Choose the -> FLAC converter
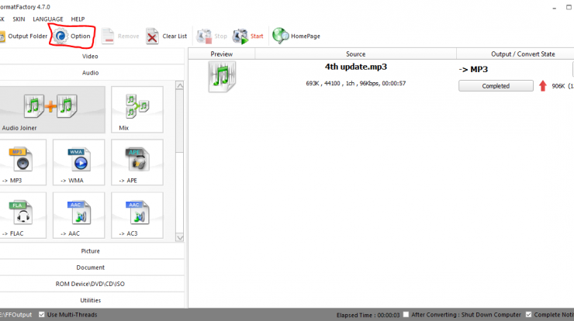 tap(22, 216)
